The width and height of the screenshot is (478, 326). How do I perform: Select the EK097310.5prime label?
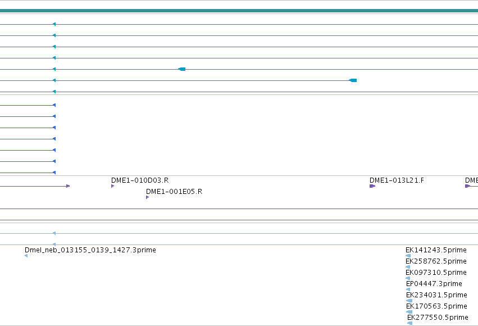[436, 273]
